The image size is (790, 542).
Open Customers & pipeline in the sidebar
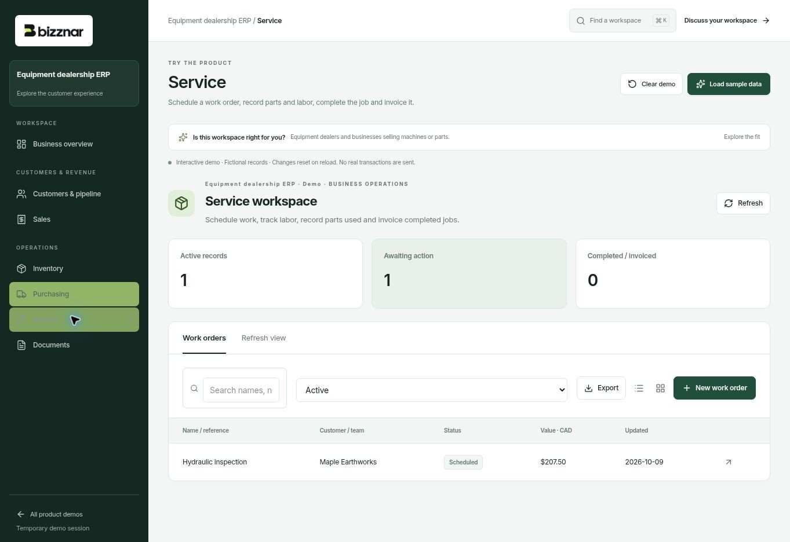(x=74, y=194)
